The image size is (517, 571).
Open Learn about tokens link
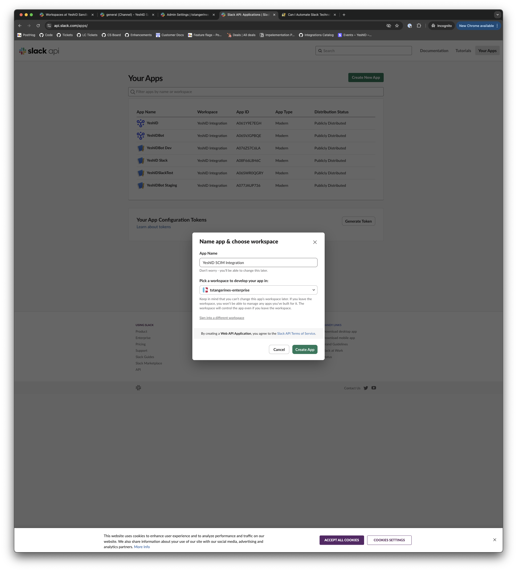(x=153, y=227)
